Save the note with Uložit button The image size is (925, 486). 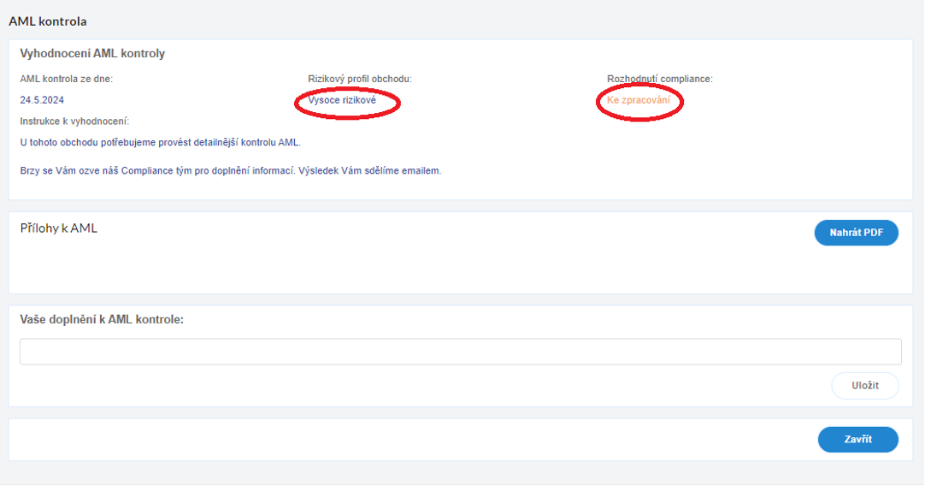[865, 386]
